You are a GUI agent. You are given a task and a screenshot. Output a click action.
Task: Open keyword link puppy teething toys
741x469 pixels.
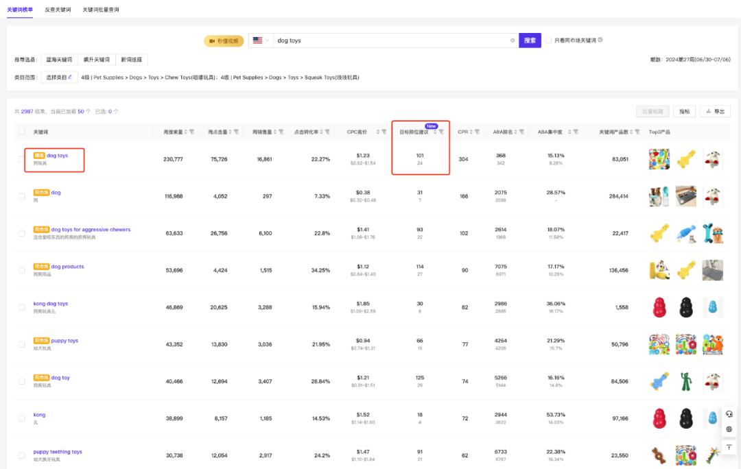click(58, 452)
